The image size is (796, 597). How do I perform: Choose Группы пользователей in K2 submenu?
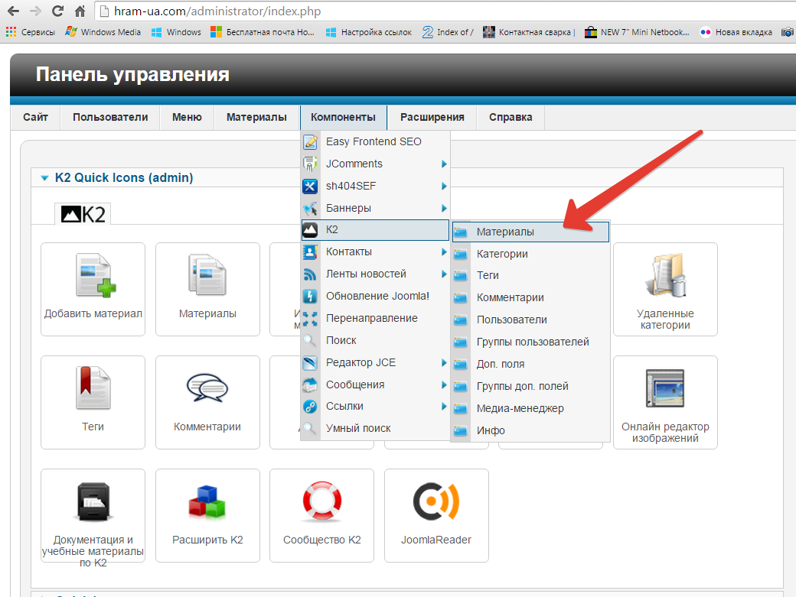point(530,342)
